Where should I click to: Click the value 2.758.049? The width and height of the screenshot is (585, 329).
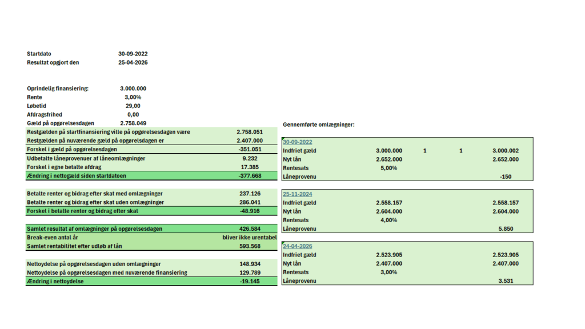[133, 123]
